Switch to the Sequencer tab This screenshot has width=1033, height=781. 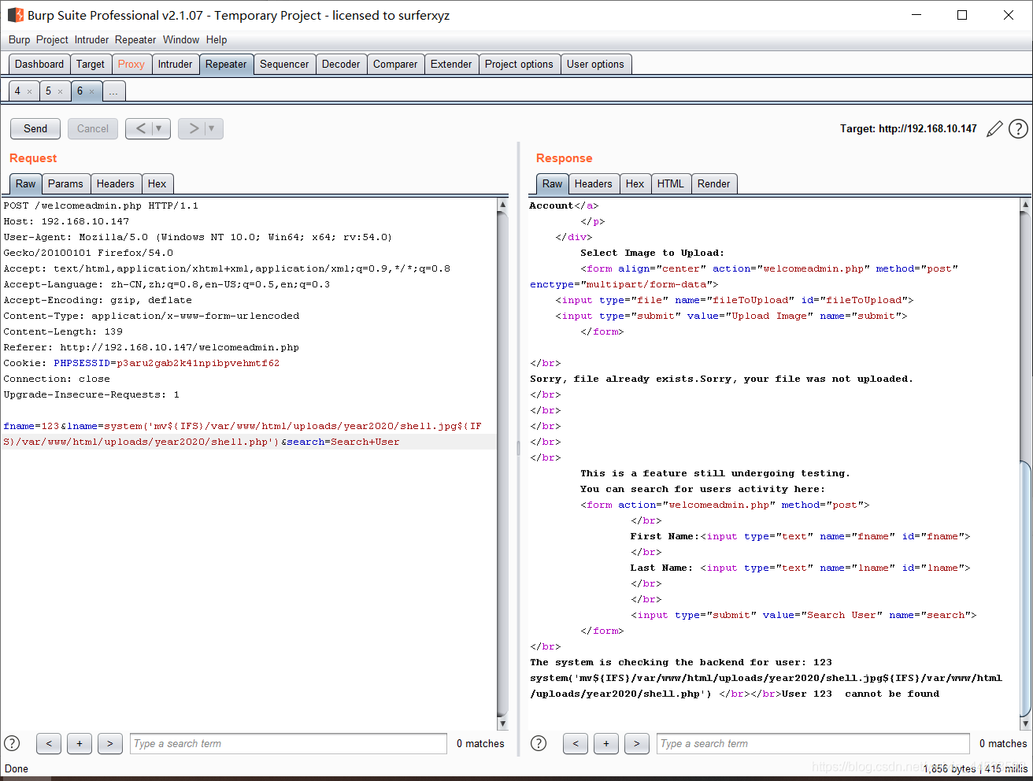click(284, 65)
